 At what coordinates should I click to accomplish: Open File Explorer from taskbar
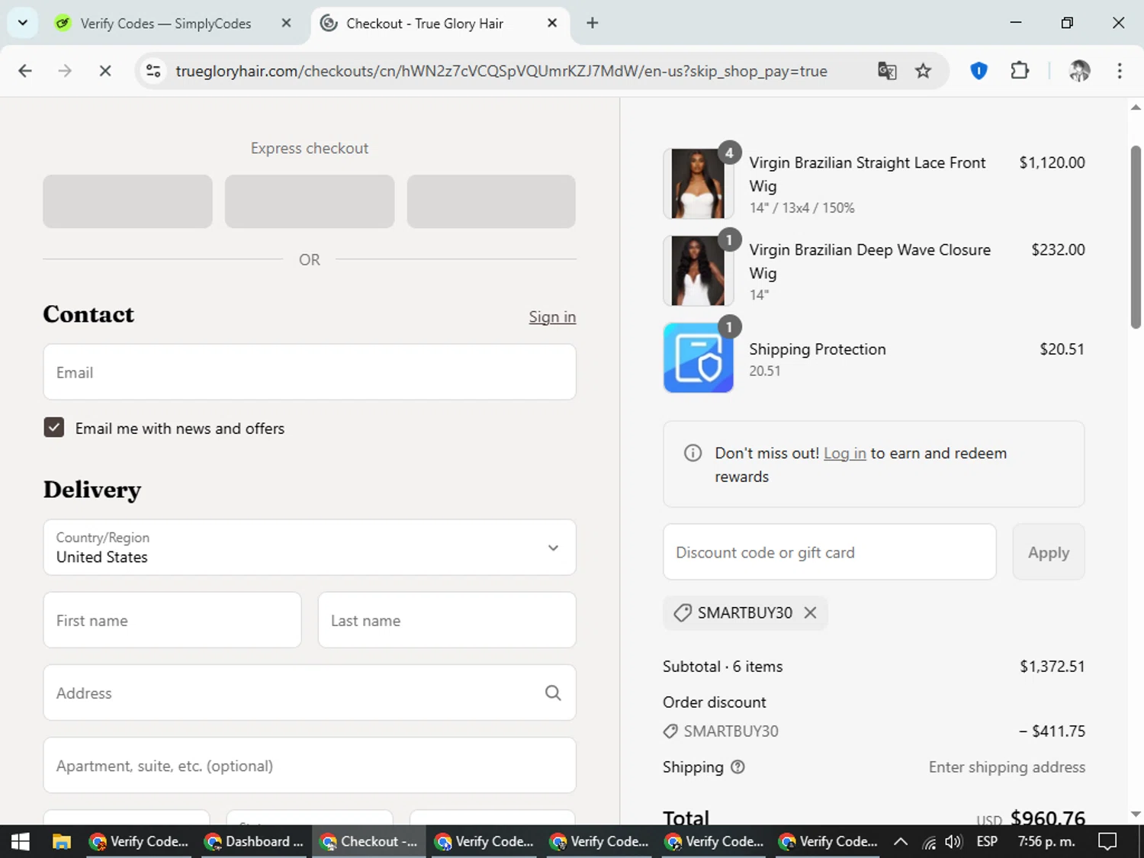coord(62,841)
